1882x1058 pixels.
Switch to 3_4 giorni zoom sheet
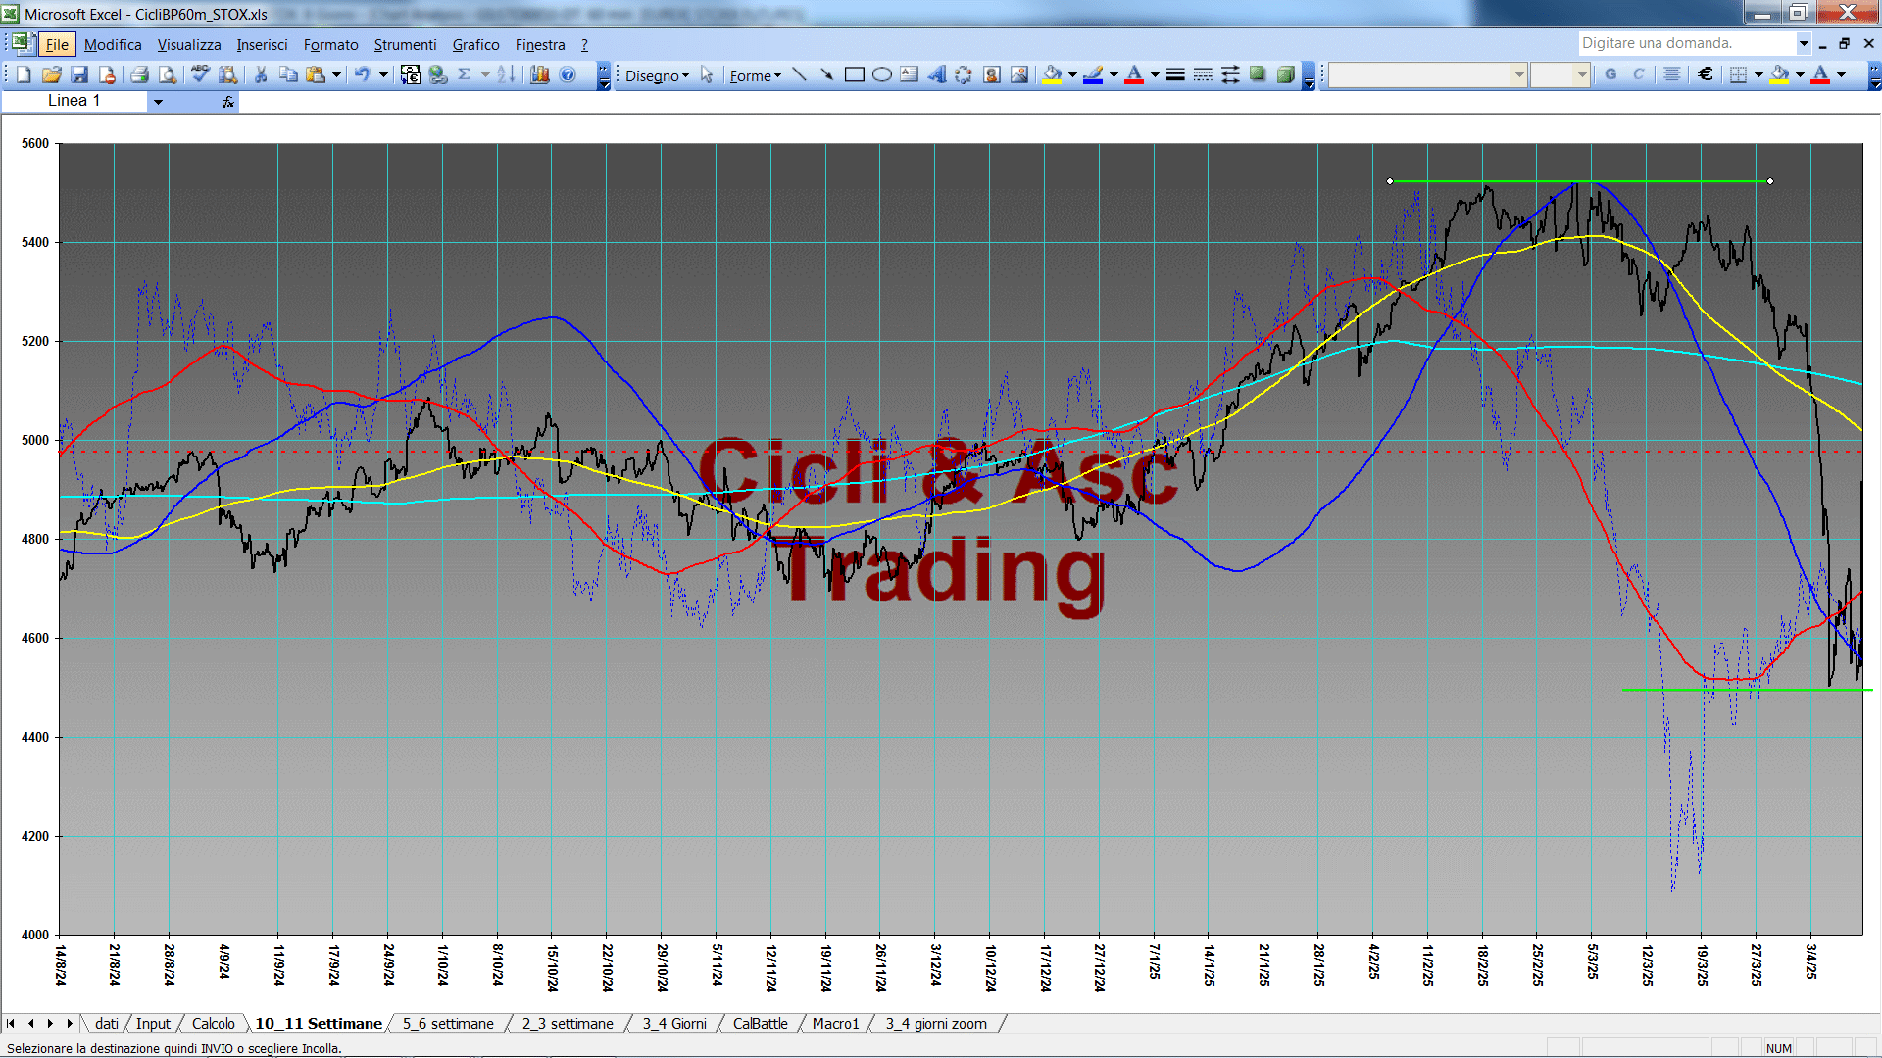(x=936, y=1023)
